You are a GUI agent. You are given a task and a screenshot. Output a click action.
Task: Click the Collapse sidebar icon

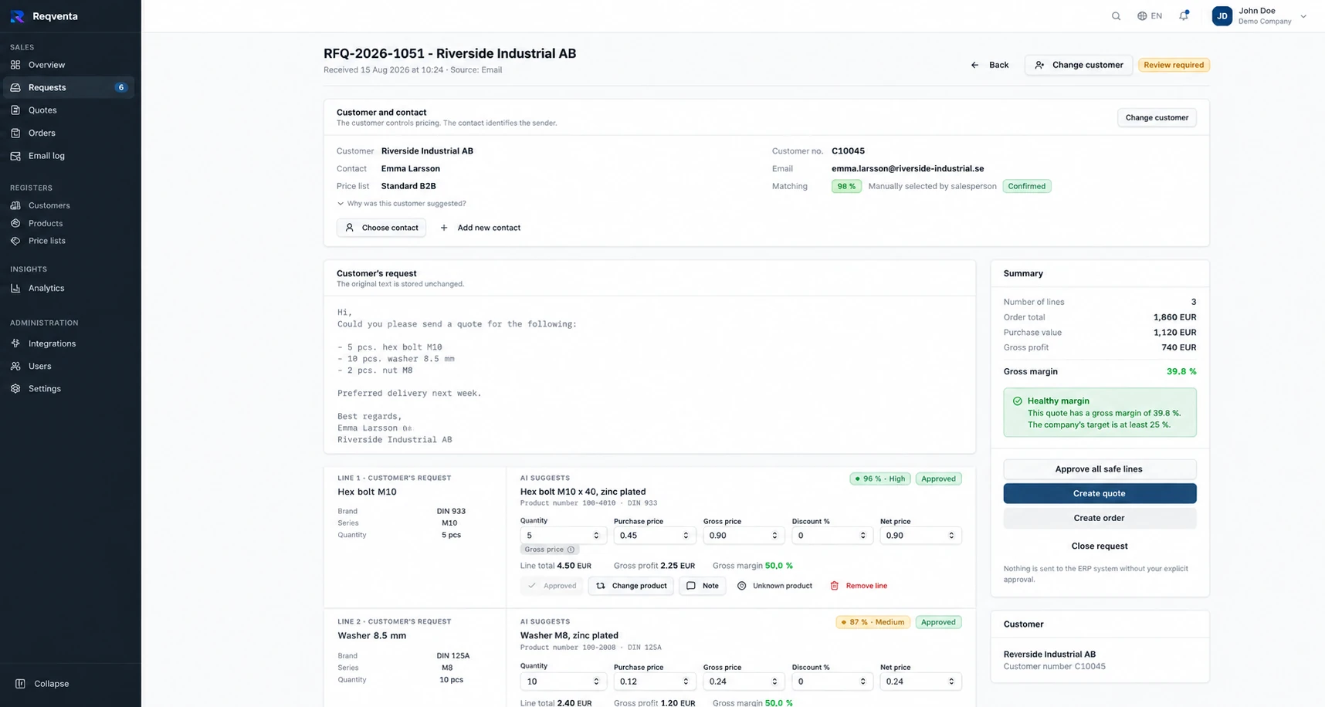click(x=20, y=684)
